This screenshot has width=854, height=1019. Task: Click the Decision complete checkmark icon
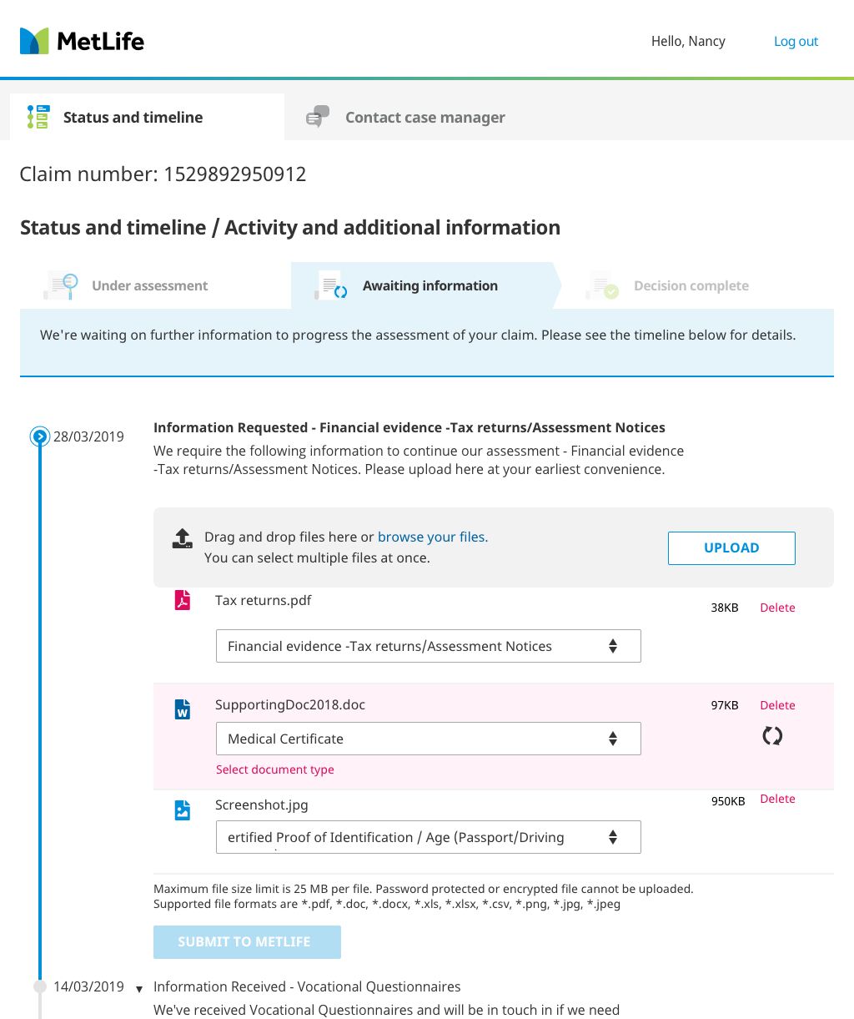point(603,286)
